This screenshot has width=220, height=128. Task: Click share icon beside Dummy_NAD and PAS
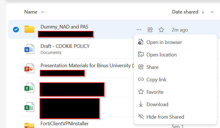tap(150, 30)
